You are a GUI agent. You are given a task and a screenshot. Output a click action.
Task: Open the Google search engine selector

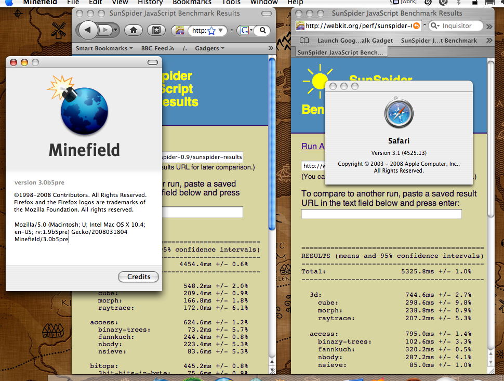coord(246,30)
